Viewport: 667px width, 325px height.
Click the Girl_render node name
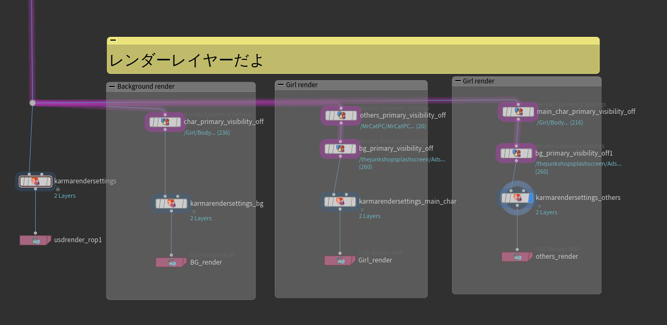click(x=375, y=260)
